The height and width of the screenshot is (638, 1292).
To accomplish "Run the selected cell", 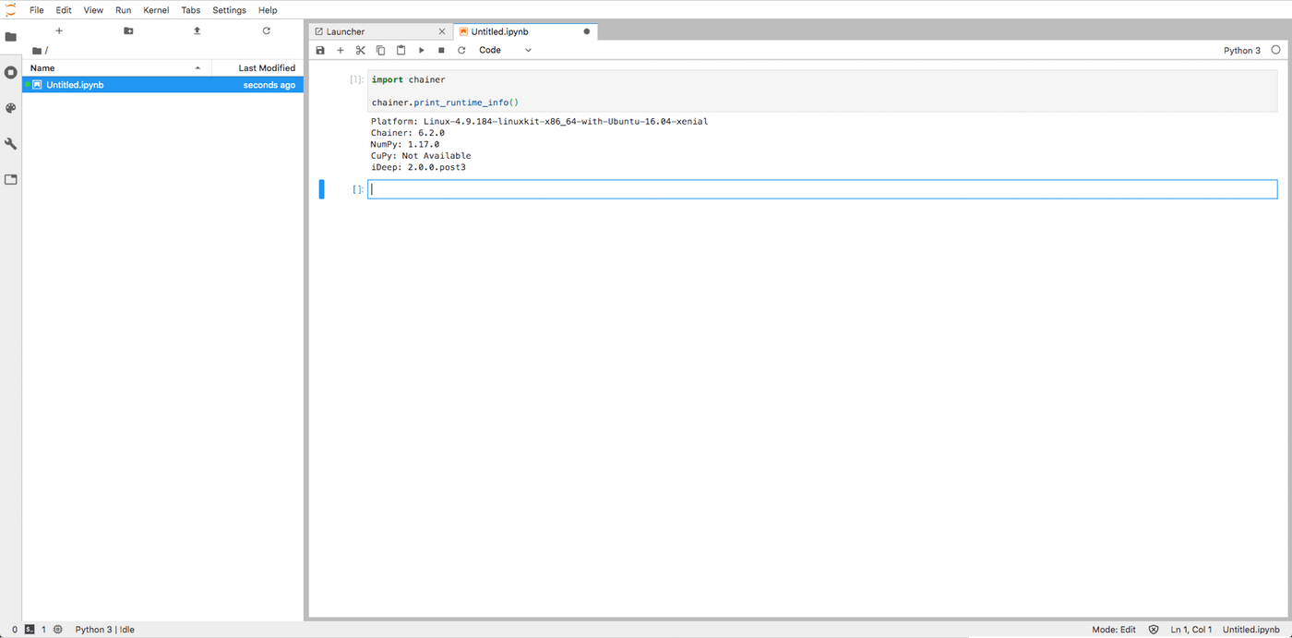I will click(422, 50).
